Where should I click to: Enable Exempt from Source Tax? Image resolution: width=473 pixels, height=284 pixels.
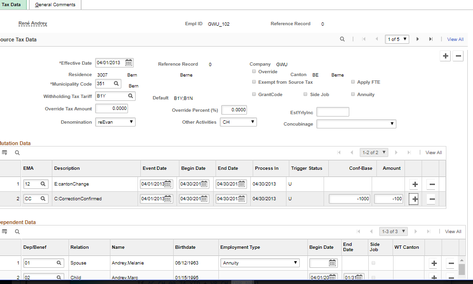[x=254, y=82]
